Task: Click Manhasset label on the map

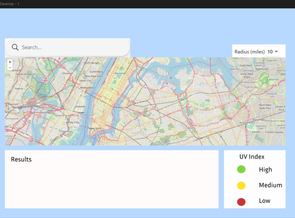Action: coord(262,69)
